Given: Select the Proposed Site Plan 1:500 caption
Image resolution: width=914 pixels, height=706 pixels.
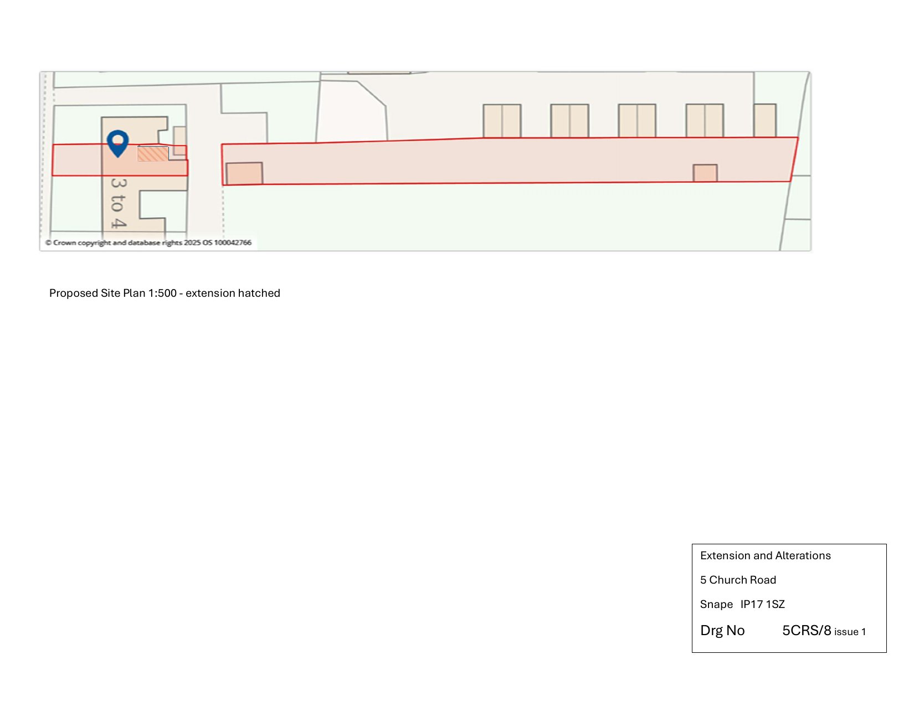Looking at the screenshot, I should point(165,293).
